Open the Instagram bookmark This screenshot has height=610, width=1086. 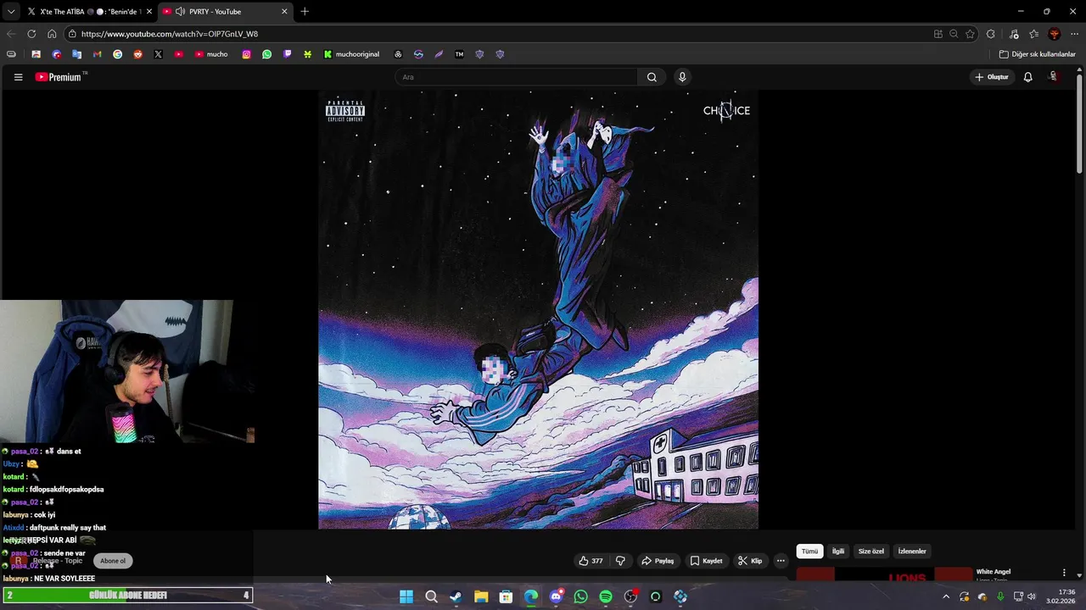point(247,54)
